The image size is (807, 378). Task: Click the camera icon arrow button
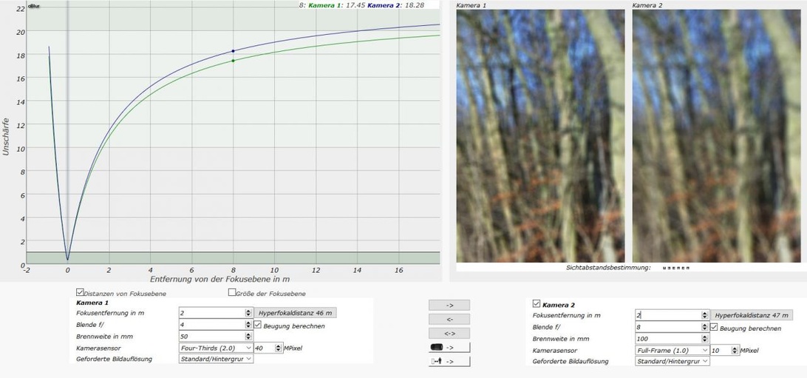point(449,347)
